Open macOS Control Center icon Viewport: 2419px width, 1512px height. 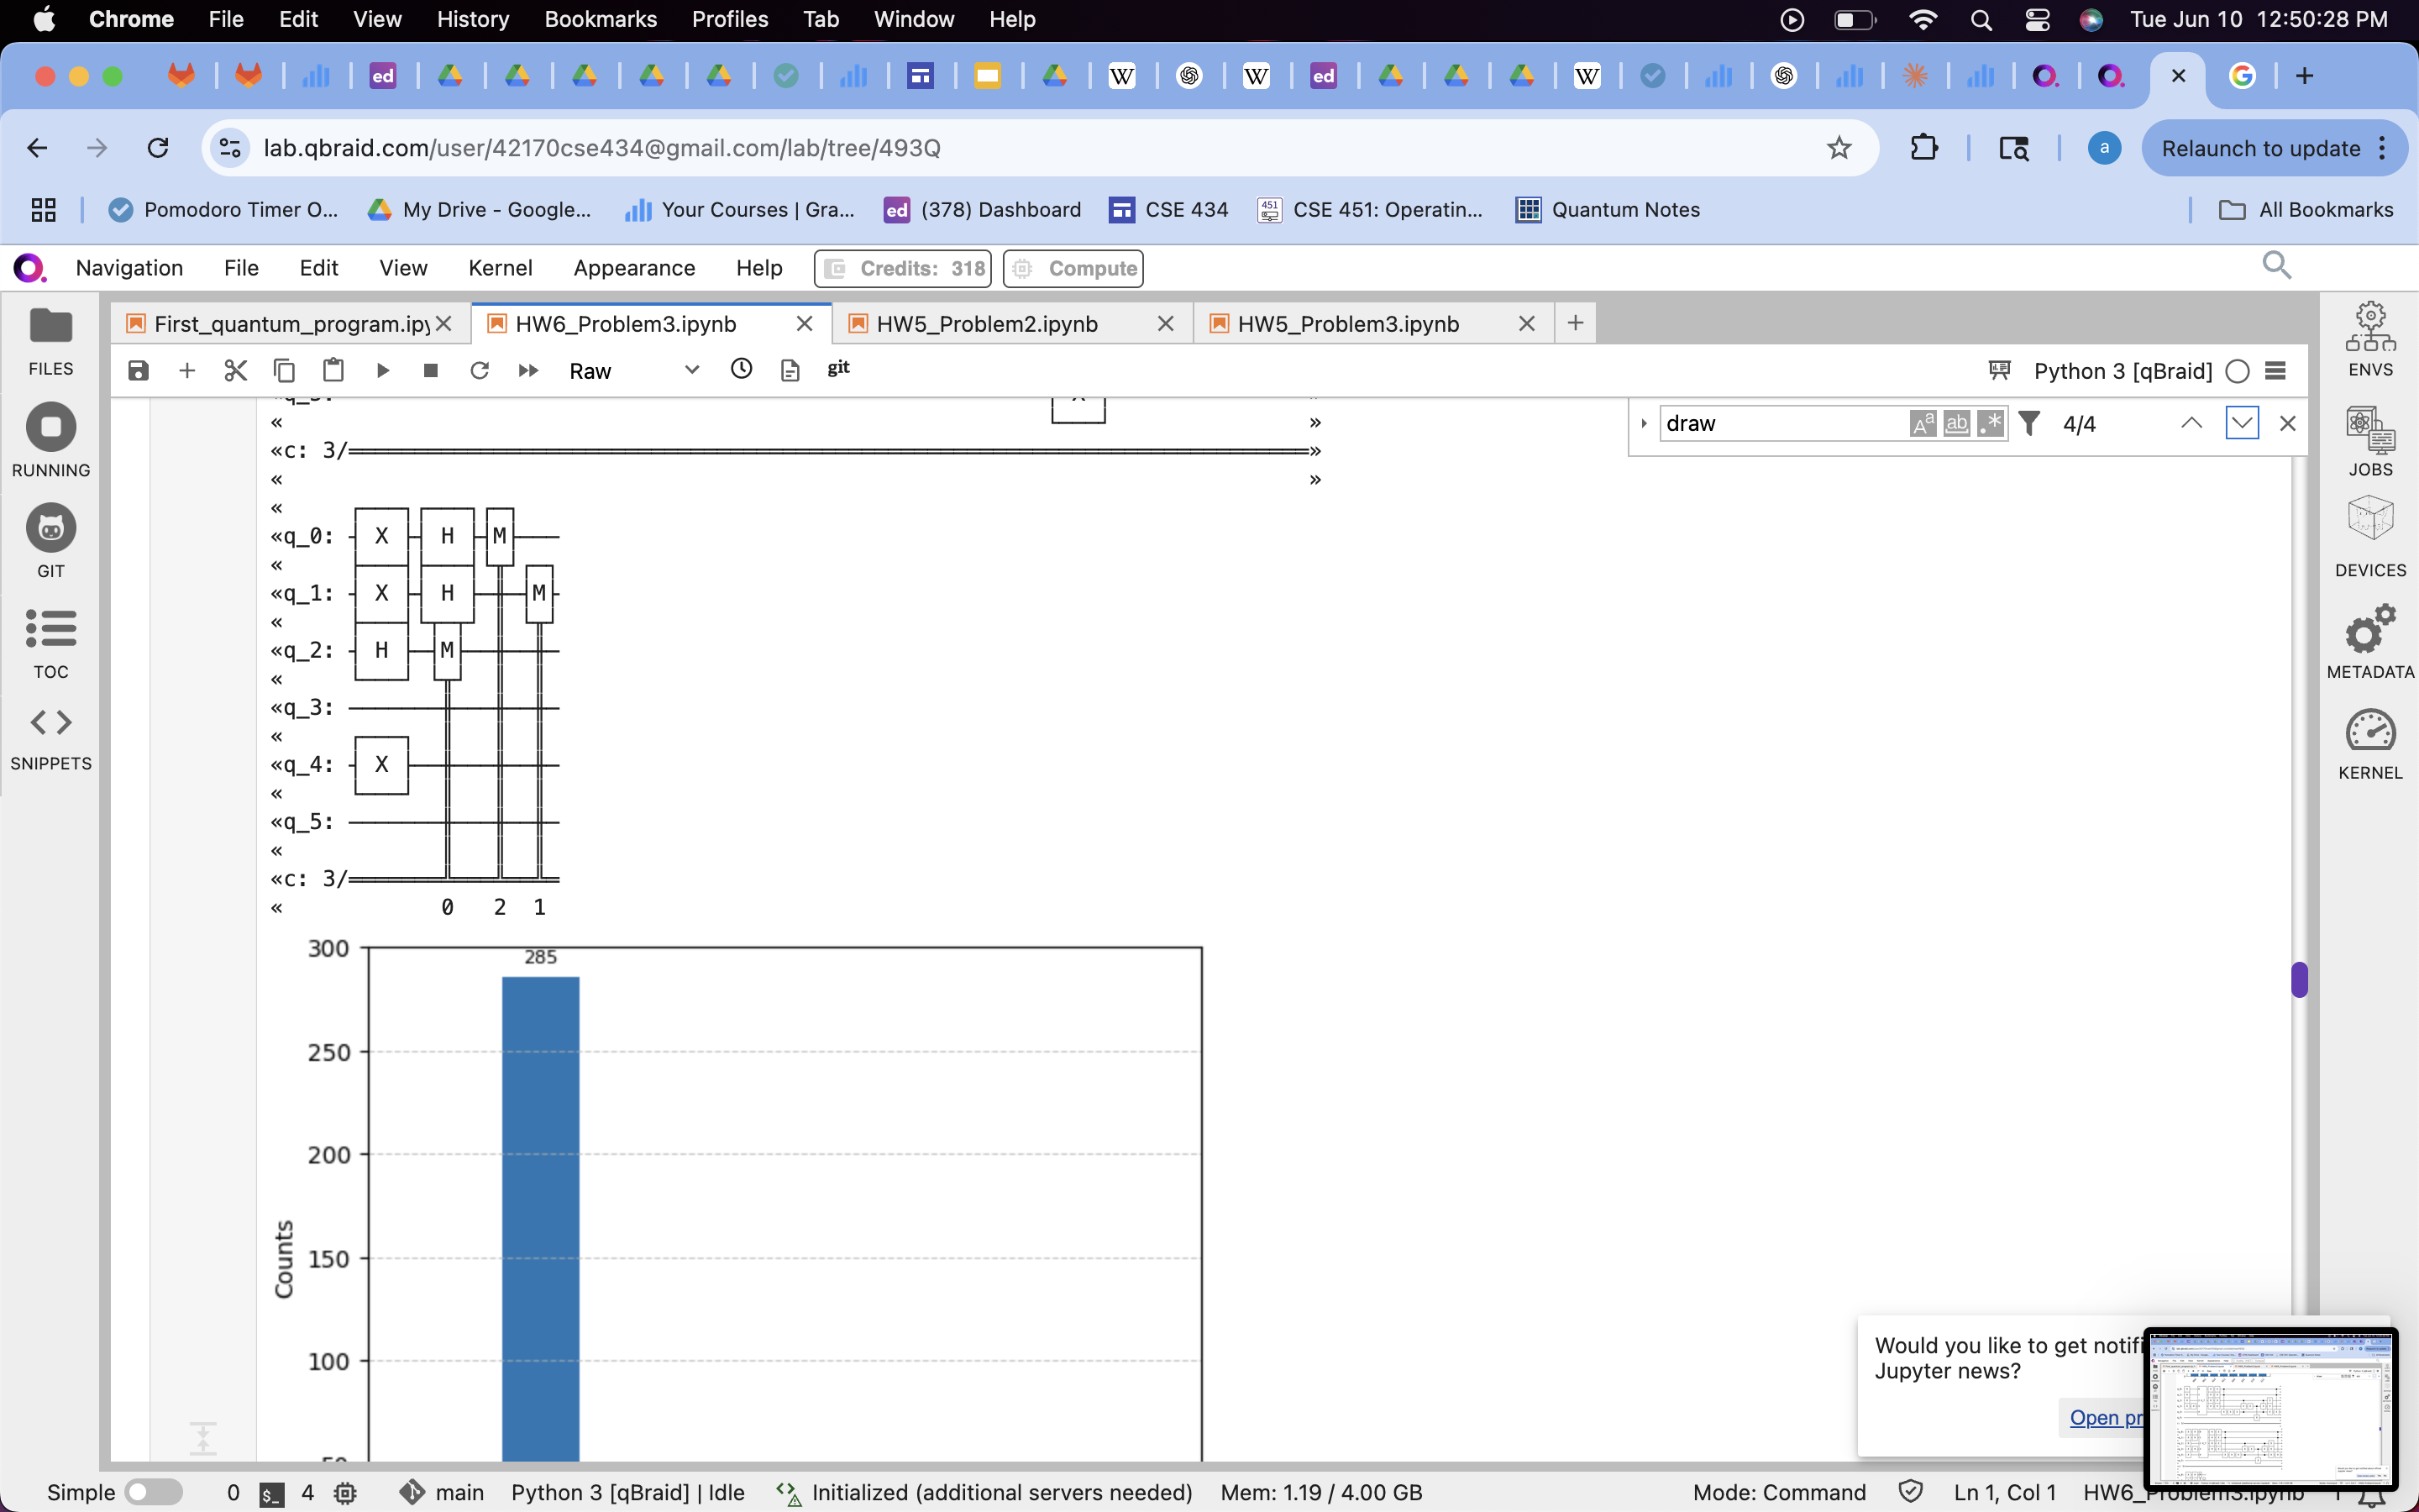tap(2036, 20)
